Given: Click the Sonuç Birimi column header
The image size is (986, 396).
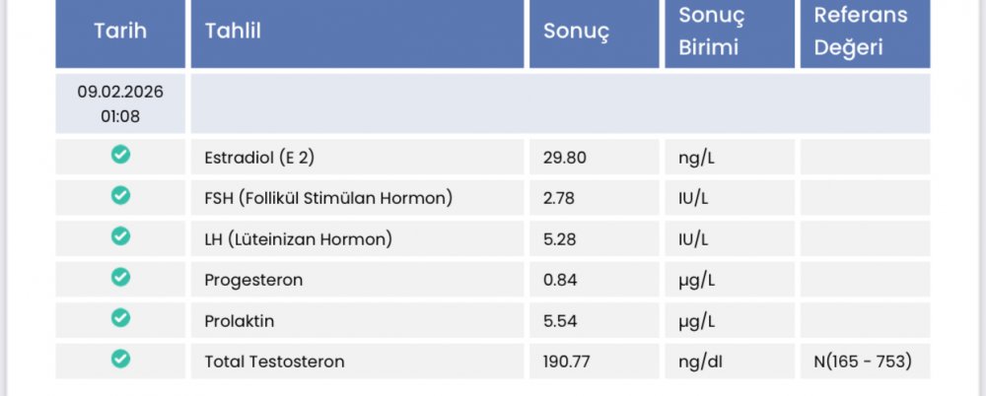Looking at the screenshot, I should [x=730, y=32].
